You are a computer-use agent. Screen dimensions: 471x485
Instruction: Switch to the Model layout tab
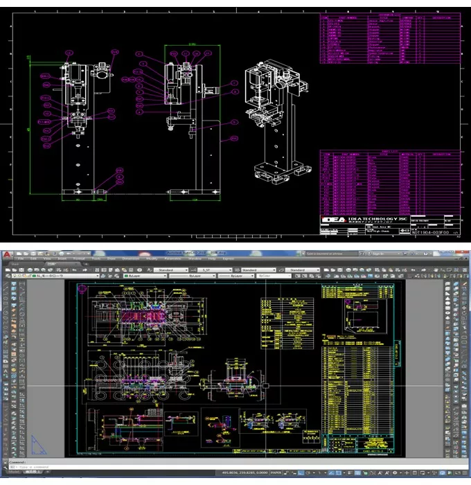click(14, 473)
